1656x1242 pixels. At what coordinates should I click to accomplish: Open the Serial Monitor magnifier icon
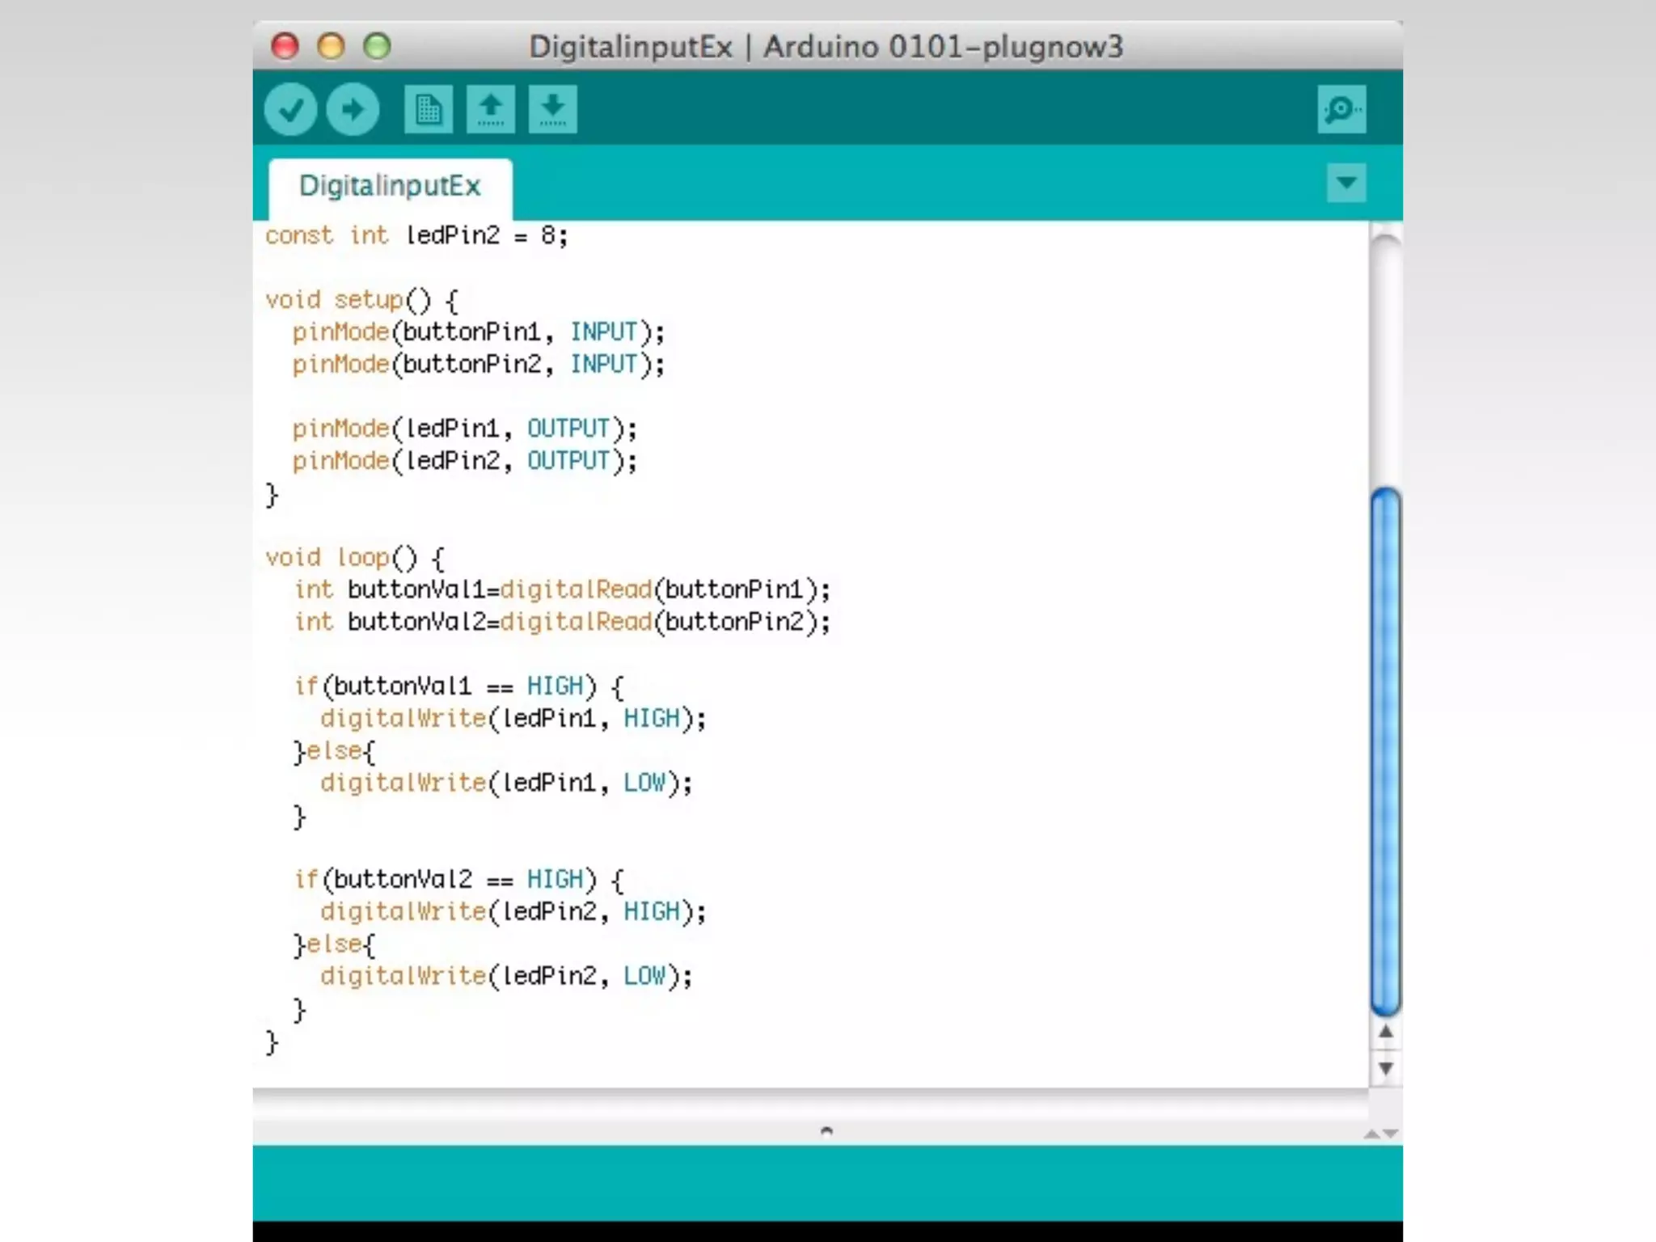point(1341,109)
